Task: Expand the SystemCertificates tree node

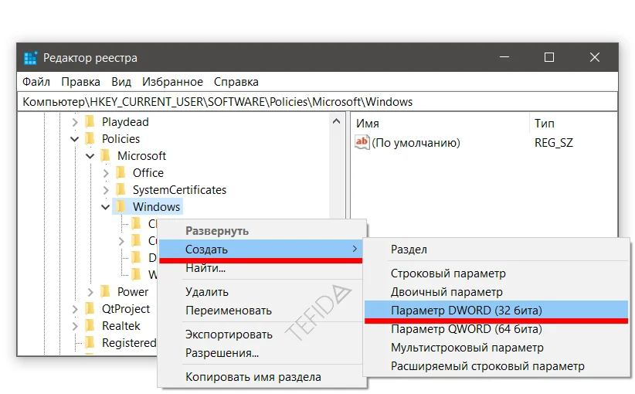Action: pos(106,190)
